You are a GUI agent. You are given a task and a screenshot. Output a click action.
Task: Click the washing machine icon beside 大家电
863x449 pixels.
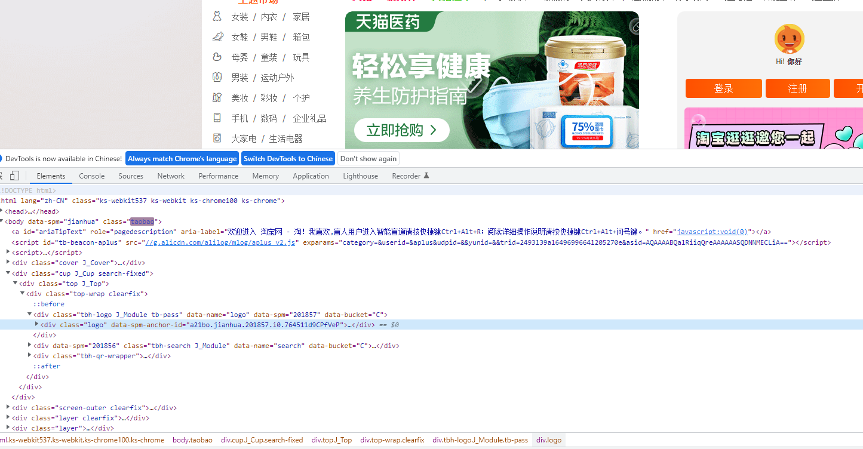pos(217,139)
